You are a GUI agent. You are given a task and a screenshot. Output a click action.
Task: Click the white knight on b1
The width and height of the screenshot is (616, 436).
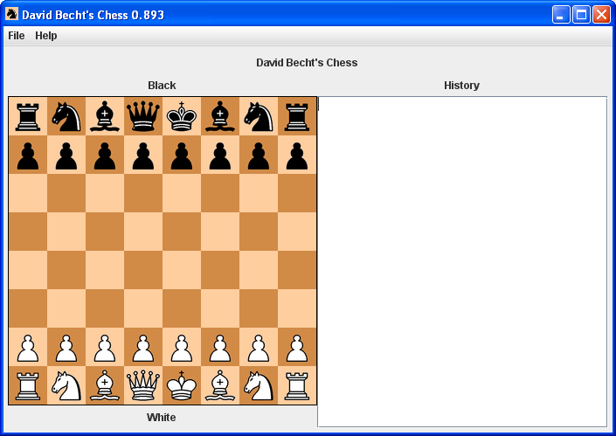pos(66,386)
